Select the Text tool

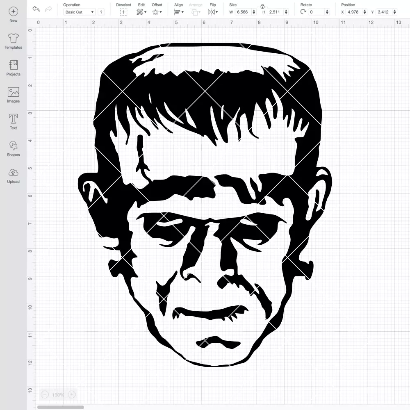click(14, 119)
